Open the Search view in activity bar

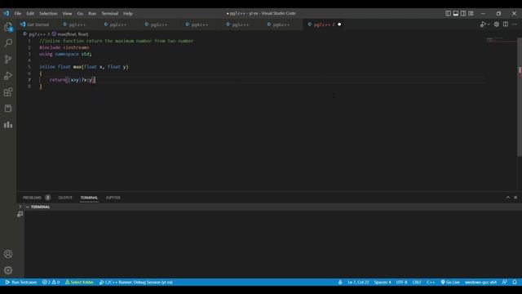[8, 43]
